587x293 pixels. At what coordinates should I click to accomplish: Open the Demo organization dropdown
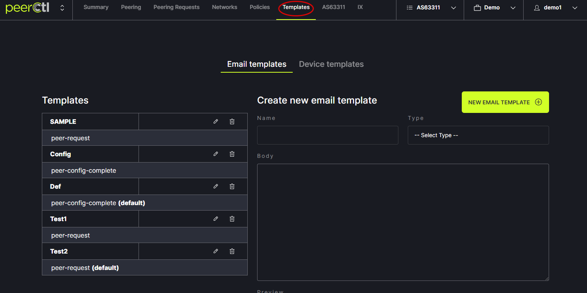(494, 8)
